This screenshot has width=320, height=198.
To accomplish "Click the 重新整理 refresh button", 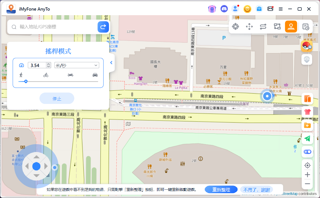I will point(221,190).
